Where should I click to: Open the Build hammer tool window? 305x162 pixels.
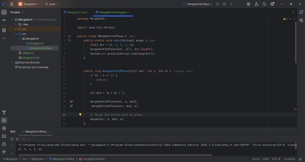pyautogui.click(x=4, y=112)
